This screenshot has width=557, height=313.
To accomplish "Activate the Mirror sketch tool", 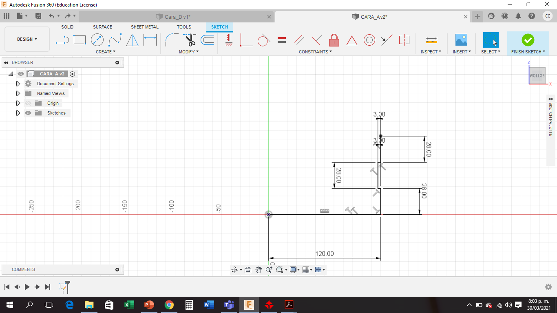I will tap(132, 40).
